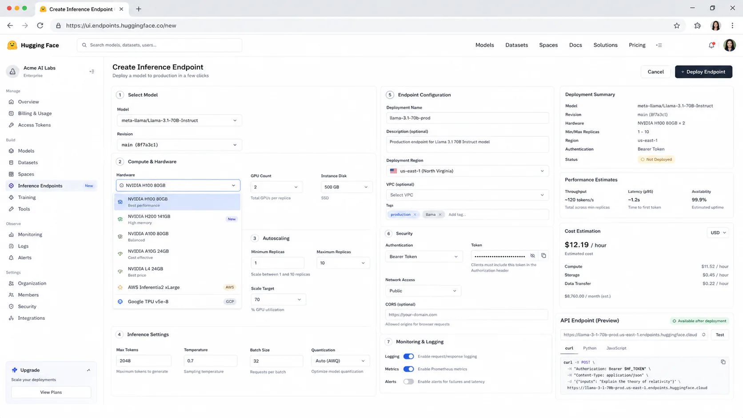Open the Instance Disk dropdown
Image resolution: width=743 pixels, height=418 pixels.
(347, 187)
